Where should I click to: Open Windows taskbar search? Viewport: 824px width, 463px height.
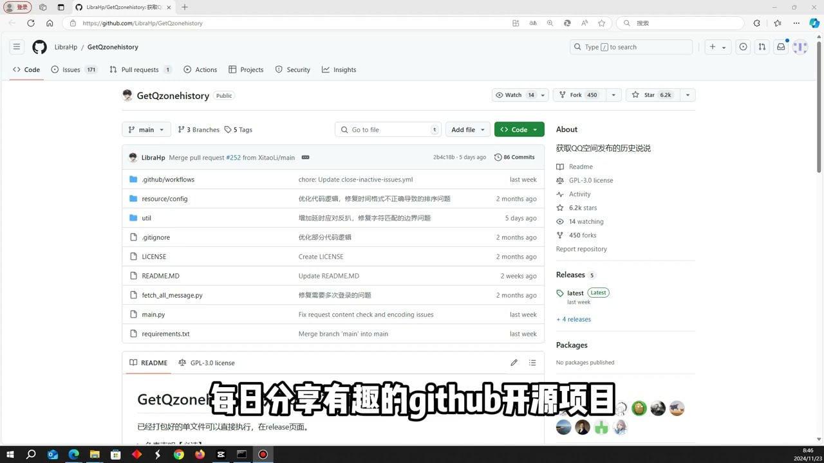pyautogui.click(x=31, y=455)
